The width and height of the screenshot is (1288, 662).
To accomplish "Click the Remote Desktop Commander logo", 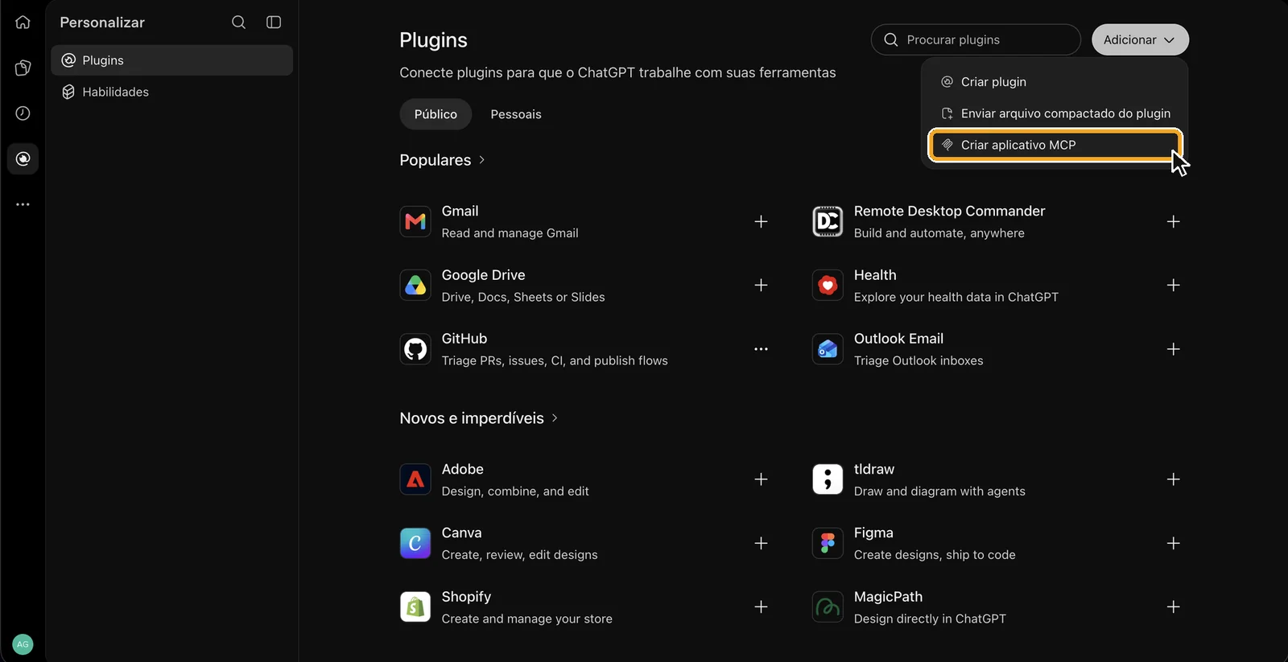I will point(828,221).
